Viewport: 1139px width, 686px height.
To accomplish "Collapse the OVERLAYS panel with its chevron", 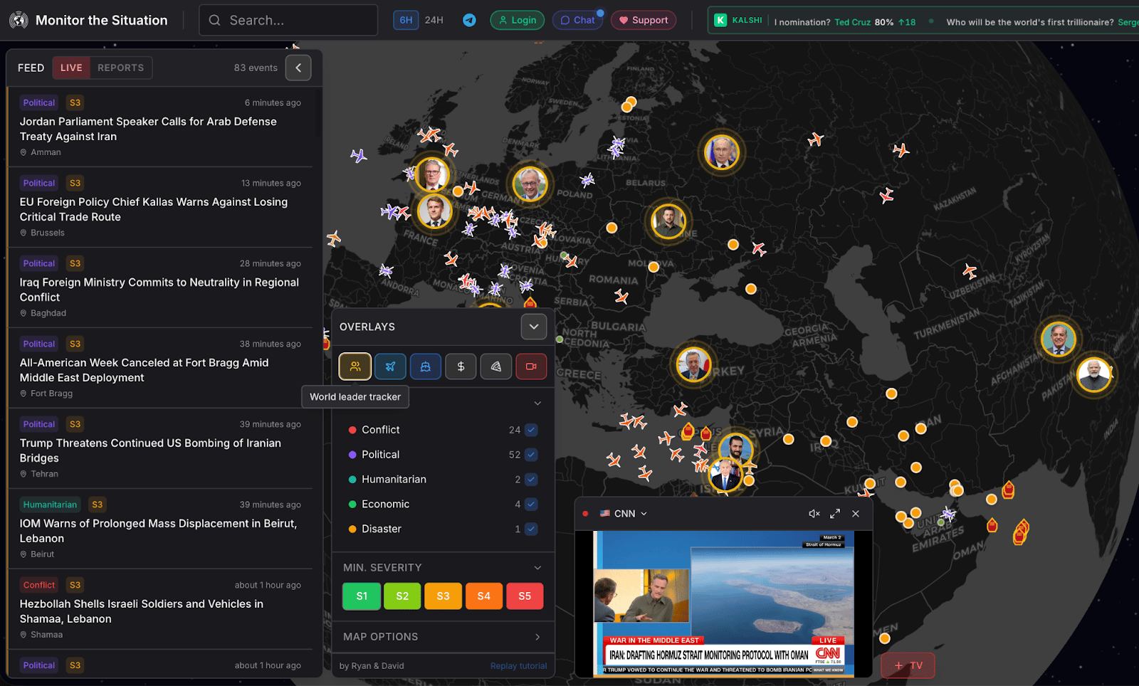I will pyautogui.click(x=534, y=326).
